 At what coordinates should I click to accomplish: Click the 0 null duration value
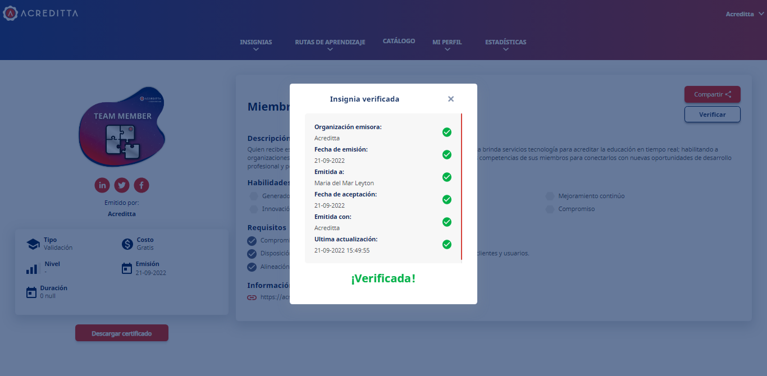(x=48, y=296)
